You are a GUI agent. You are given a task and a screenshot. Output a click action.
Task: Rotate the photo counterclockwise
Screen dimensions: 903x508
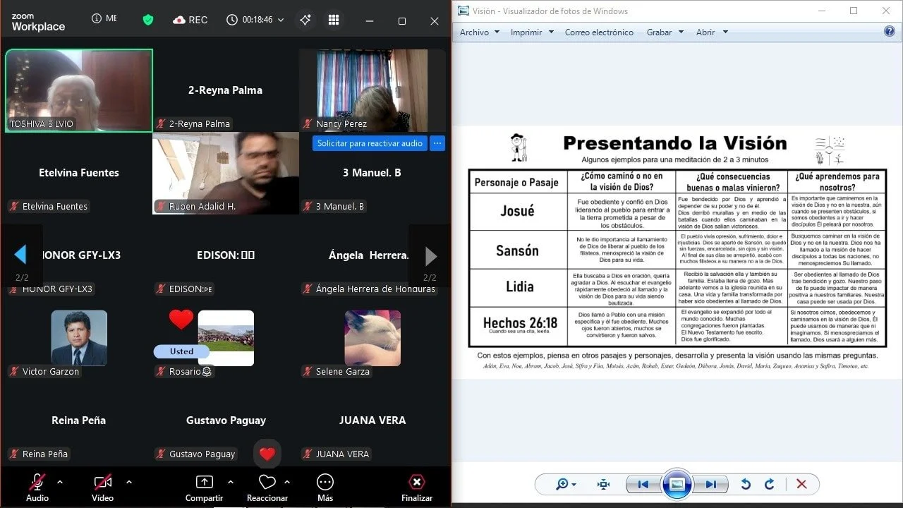pyautogui.click(x=746, y=484)
